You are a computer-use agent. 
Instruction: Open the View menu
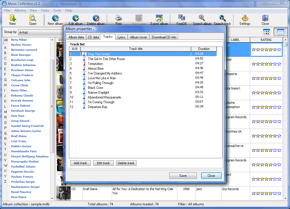[x=34, y=10]
